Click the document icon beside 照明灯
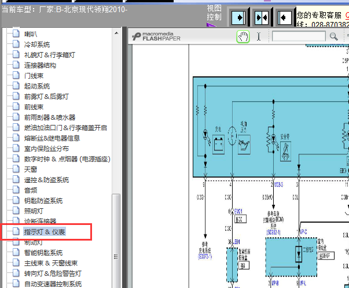 click(x=16, y=211)
